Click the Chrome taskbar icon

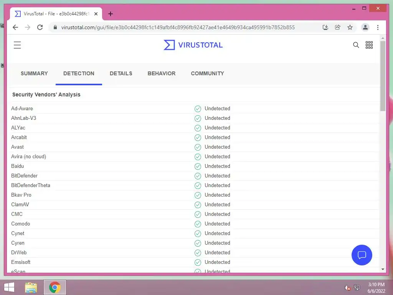click(54, 287)
